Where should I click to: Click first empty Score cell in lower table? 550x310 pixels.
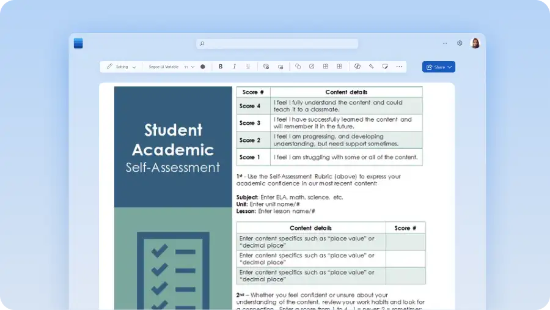[406, 242]
